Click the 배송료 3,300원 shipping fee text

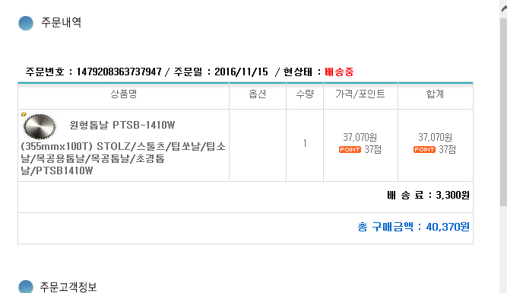point(429,196)
